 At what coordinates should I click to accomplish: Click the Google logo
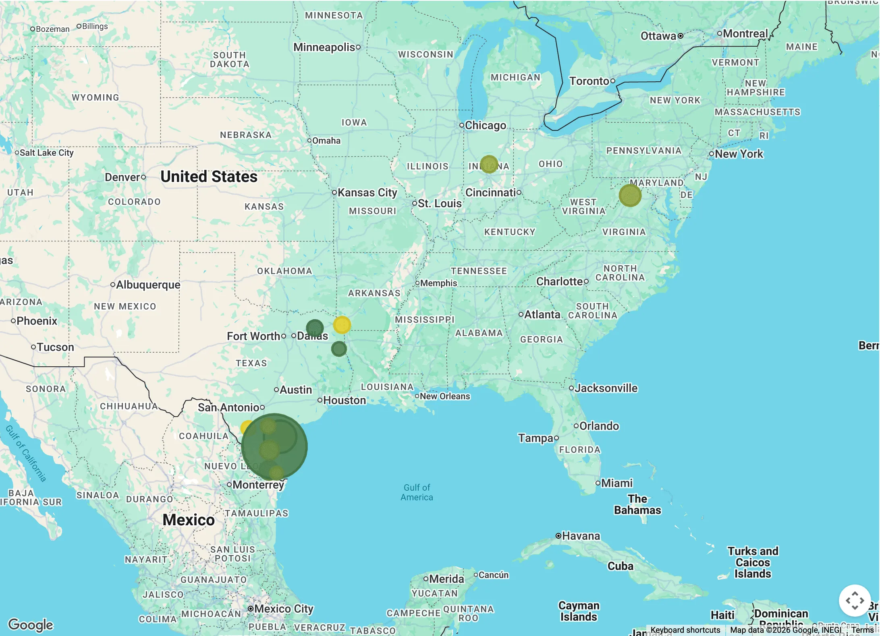pyautogui.click(x=31, y=624)
